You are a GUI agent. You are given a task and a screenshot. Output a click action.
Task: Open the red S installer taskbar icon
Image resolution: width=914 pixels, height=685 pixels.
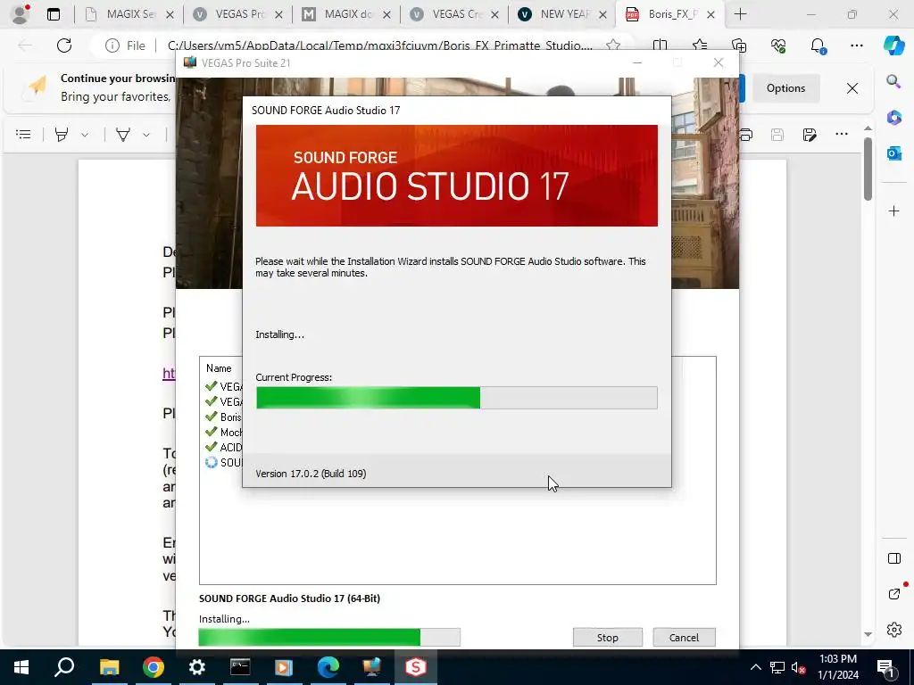[416, 667]
